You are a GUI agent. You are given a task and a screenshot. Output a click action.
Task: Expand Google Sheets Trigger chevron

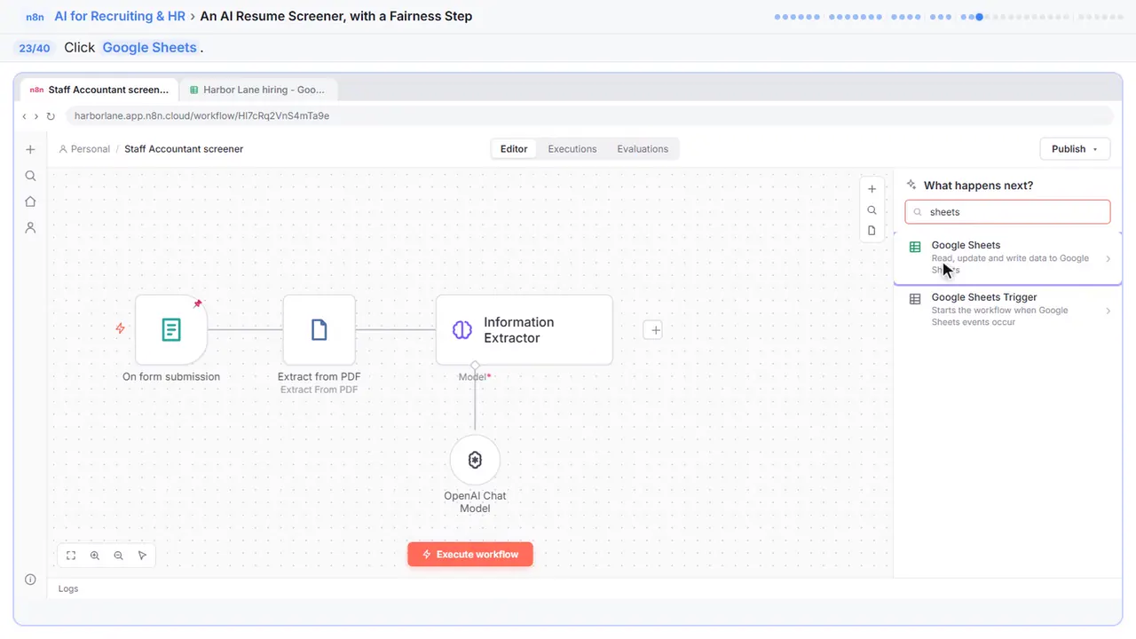[1108, 311]
